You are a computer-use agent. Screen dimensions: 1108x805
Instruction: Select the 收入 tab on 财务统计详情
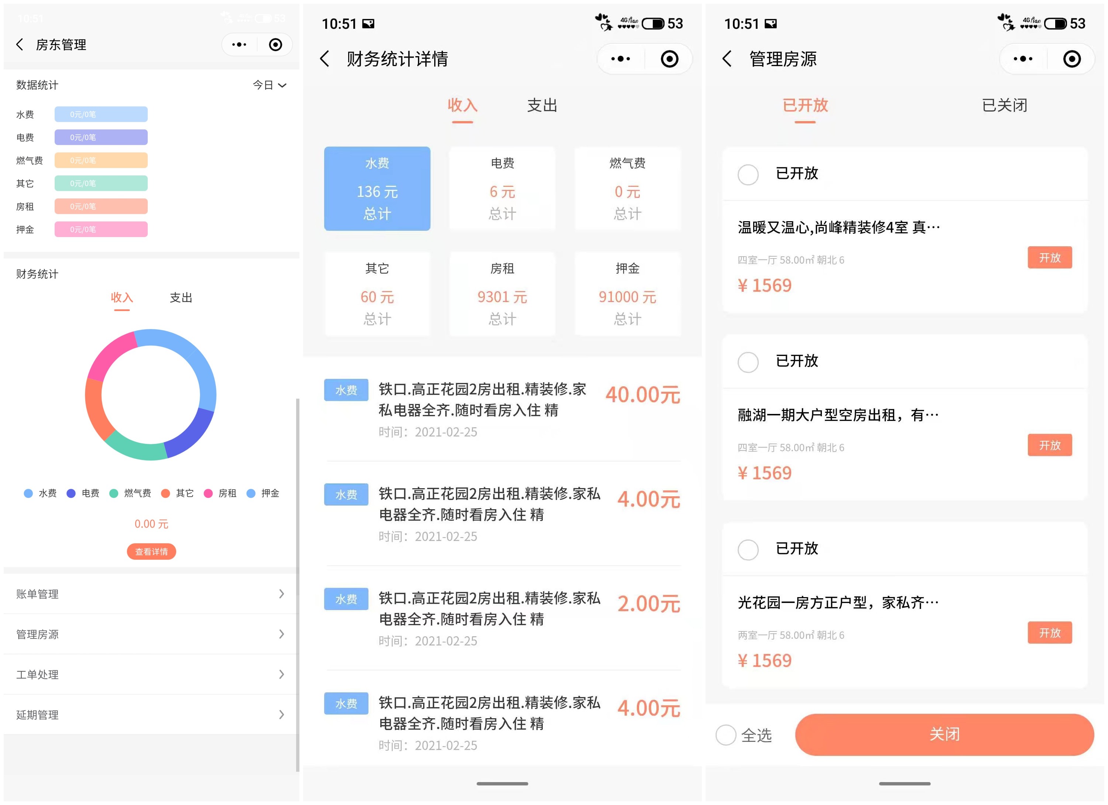[462, 105]
